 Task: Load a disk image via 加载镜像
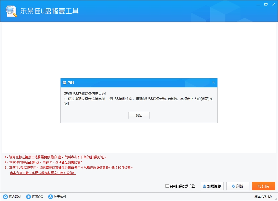click(212, 186)
